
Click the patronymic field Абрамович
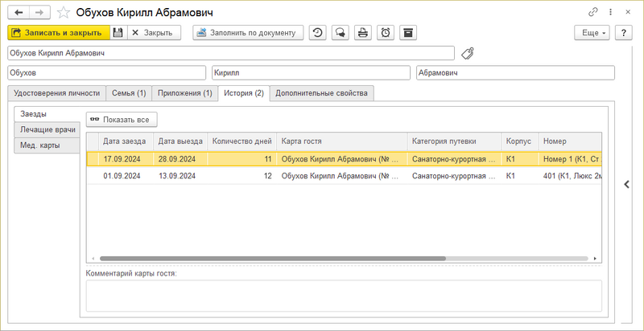click(515, 73)
